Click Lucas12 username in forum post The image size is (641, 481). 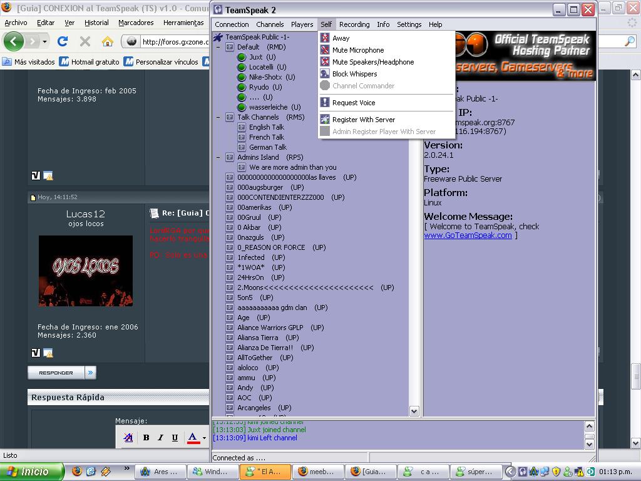coord(85,214)
